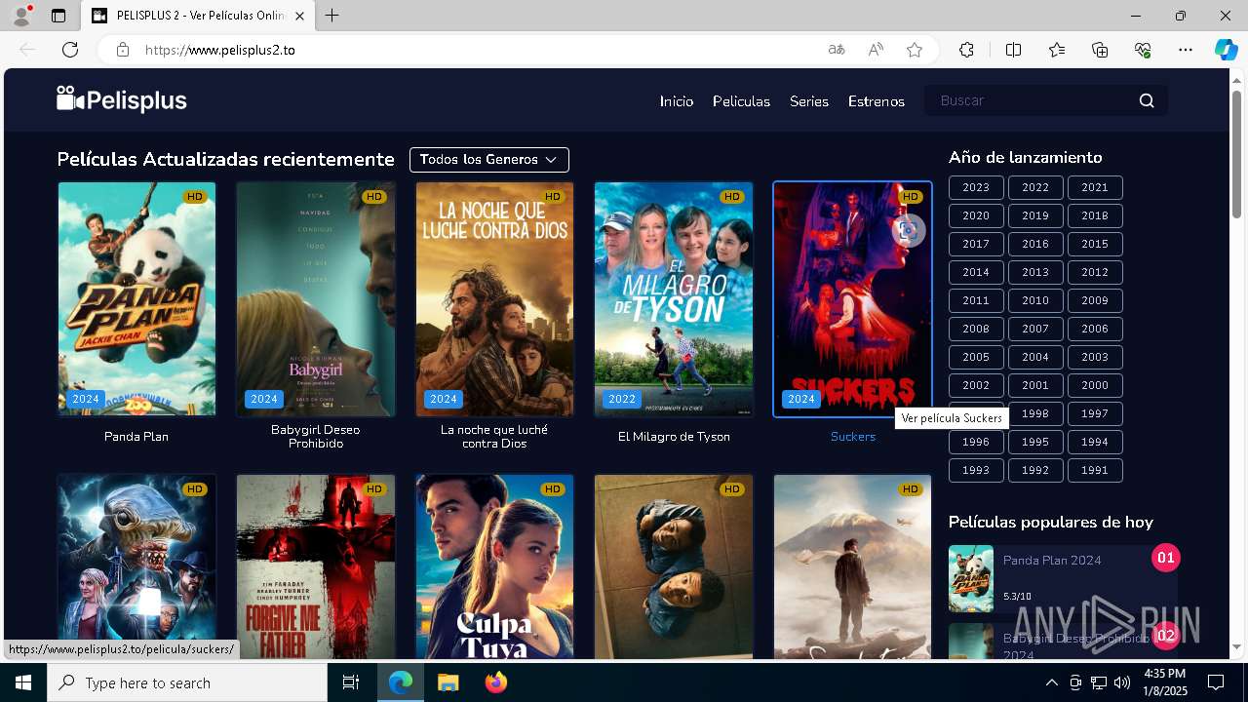This screenshot has width=1248, height=702.
Task: Choose year 1991
Action: (1095, 470)
